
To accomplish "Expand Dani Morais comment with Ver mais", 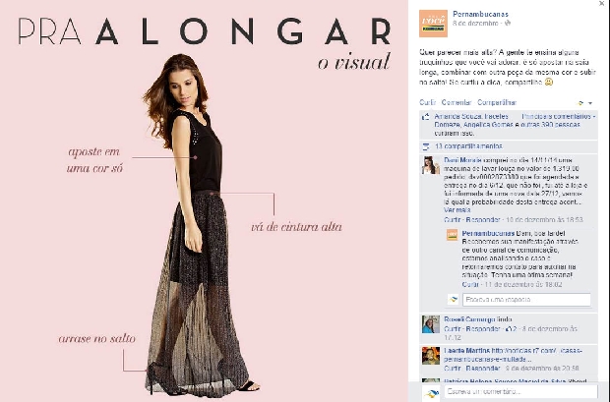I will pyautogui.click(x=457, y=210).
